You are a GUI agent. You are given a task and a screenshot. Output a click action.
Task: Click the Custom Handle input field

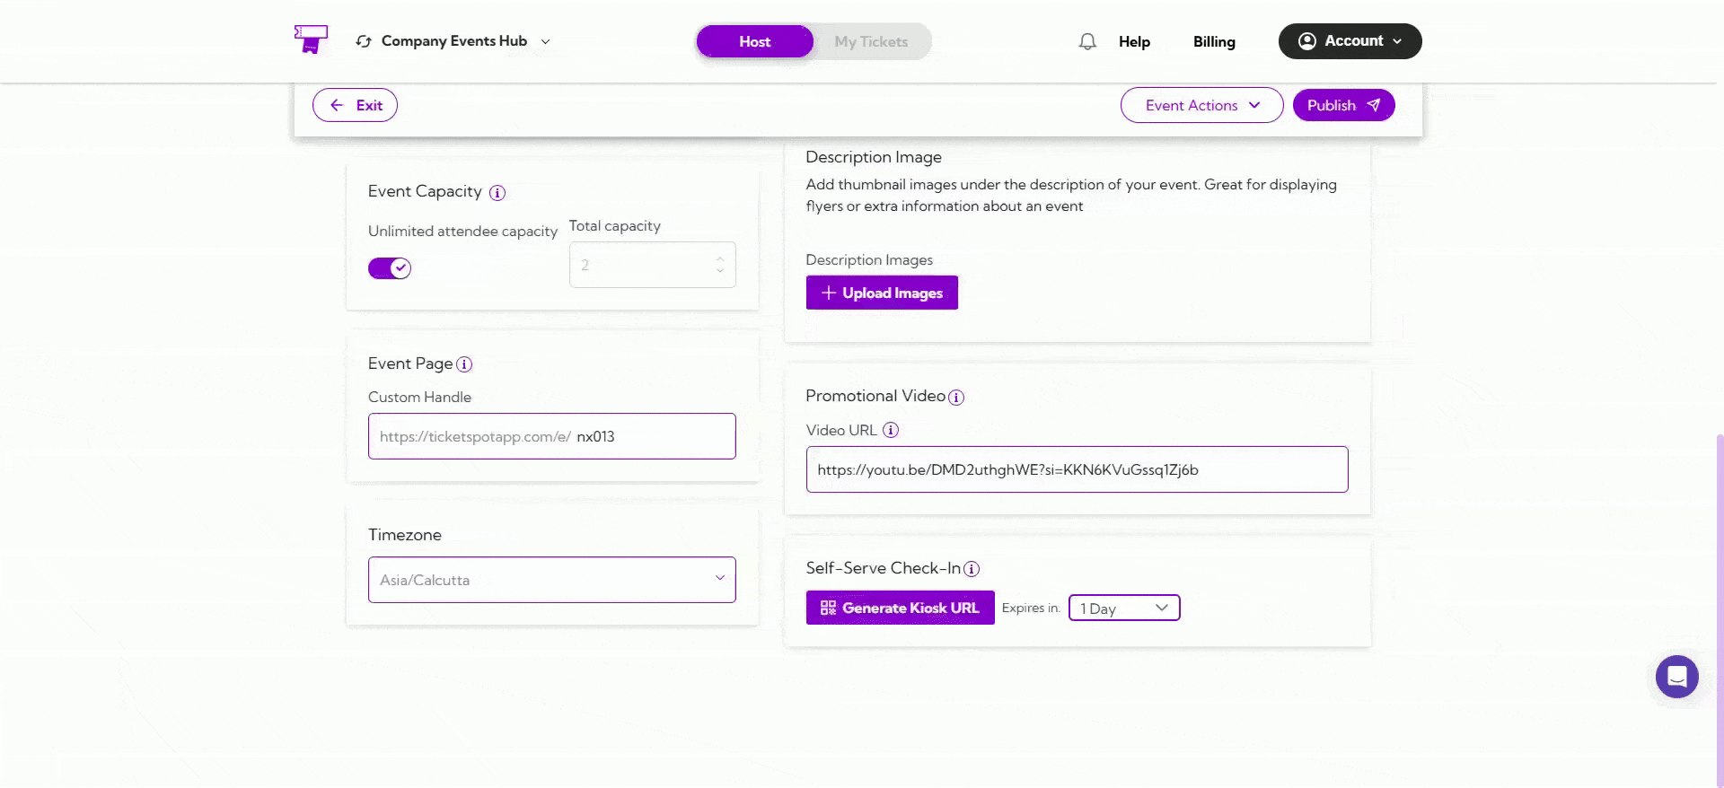[x=552, y=436]
